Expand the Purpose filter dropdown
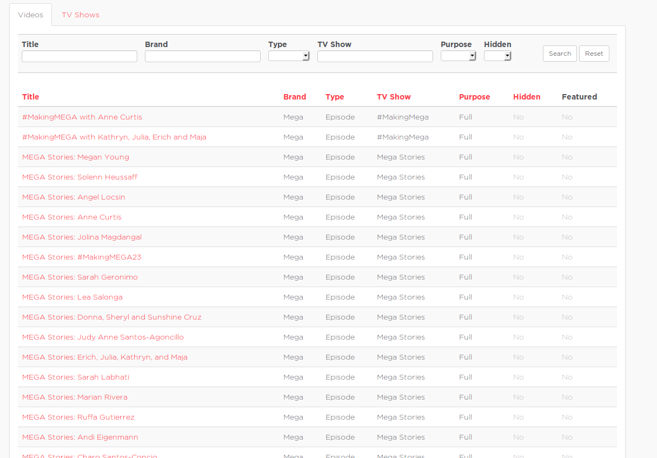The image size is (657, 458). pyautogui.click(x=458, y=56)
